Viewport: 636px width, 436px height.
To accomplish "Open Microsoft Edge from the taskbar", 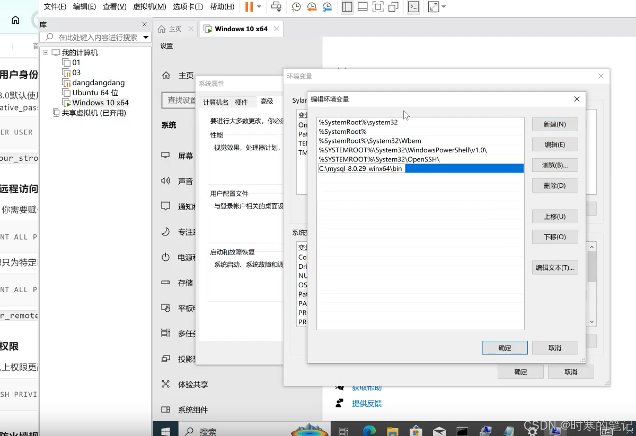I will [369, 430].
